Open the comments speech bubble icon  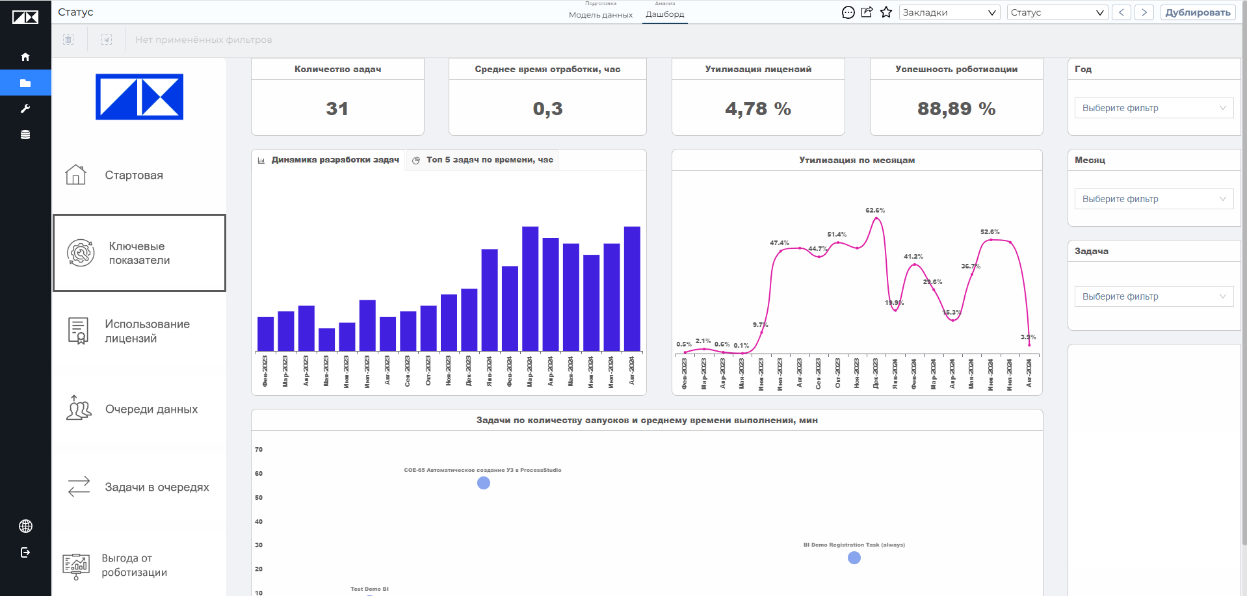tap(848, 12)
